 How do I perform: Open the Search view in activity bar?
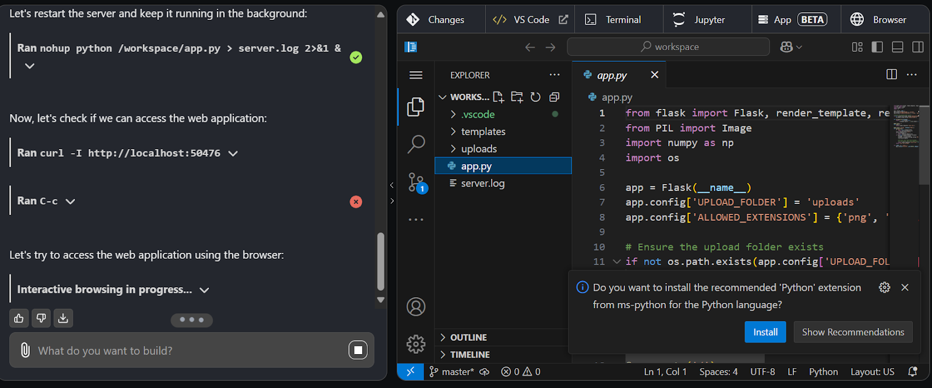416,144
